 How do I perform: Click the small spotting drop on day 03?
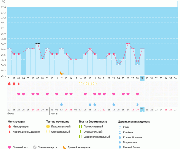tap(19, 84)
